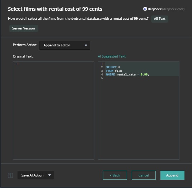Toggle the side-by-side diff view icon
The image size is (192, 188).
10,175
